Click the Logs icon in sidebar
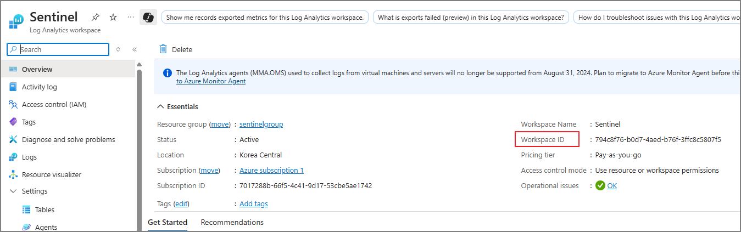741x232 pixels. coord(13,157)
